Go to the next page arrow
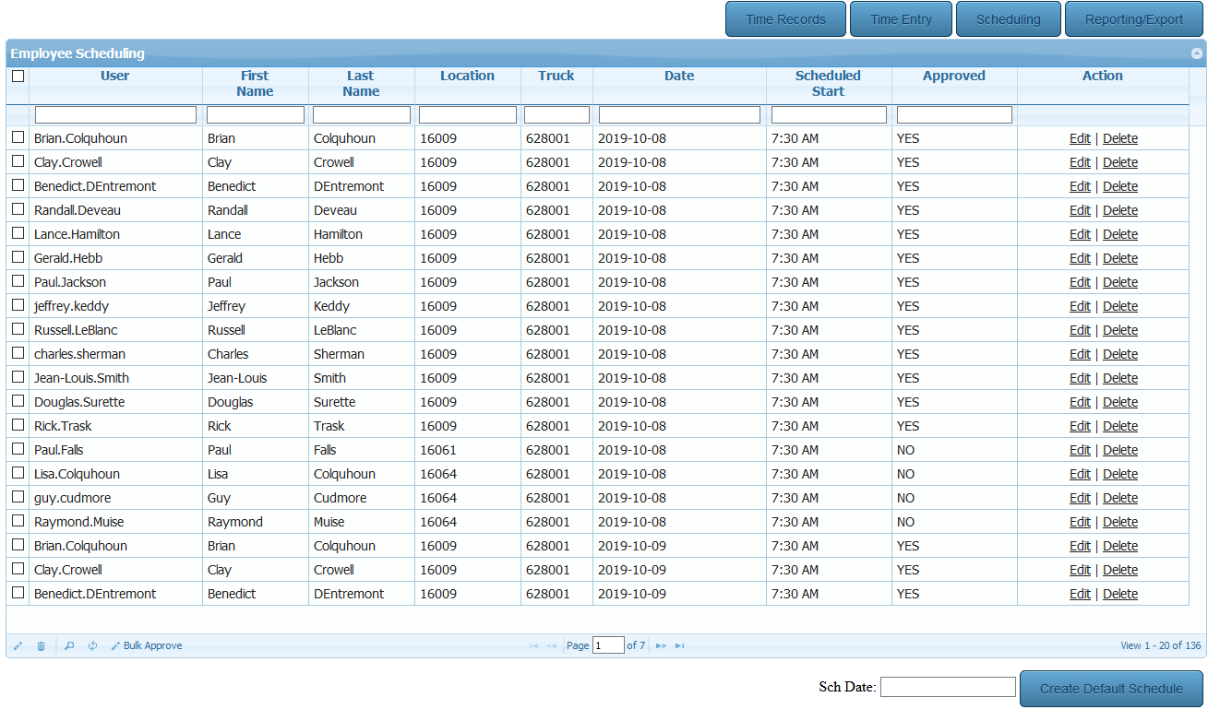The image size is (1208, 721). tap(661, 646)
